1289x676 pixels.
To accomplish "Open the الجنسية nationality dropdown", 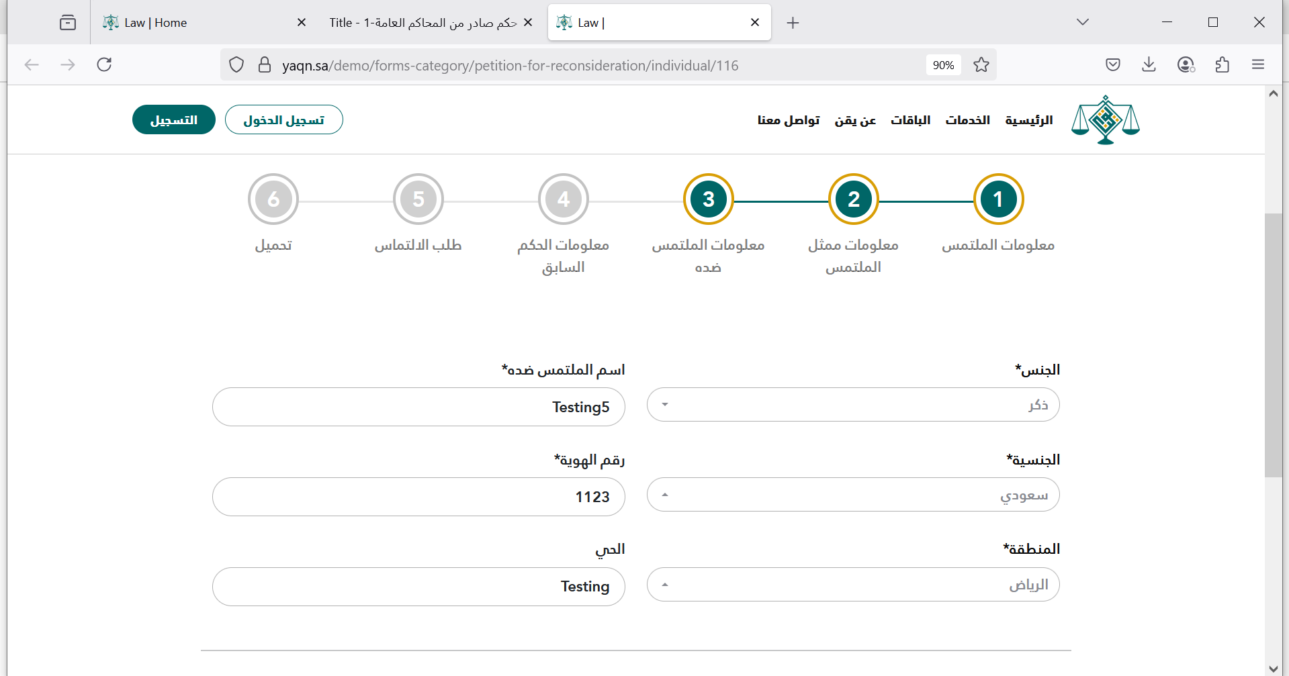I will tap(852, 495).
